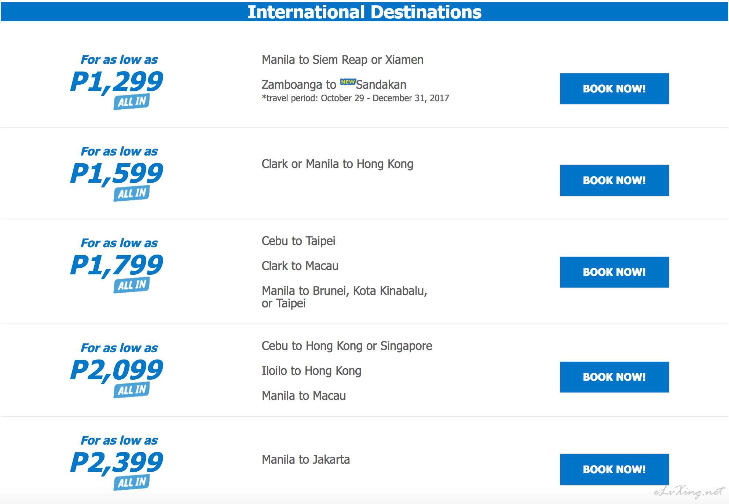Image resolution: width=729 pixels, height=504 pixels.
Task: Click BOOK NOW for Hong Kong P1,599 fare
Action: click(x=614, y=180)
